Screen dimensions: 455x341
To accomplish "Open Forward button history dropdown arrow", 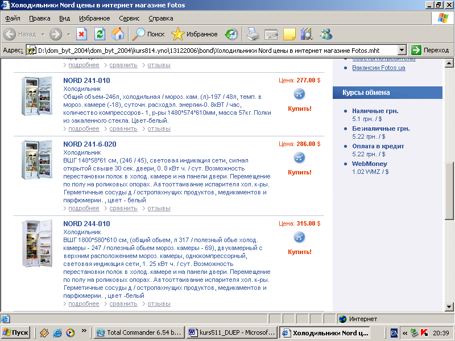I will 68,34.
